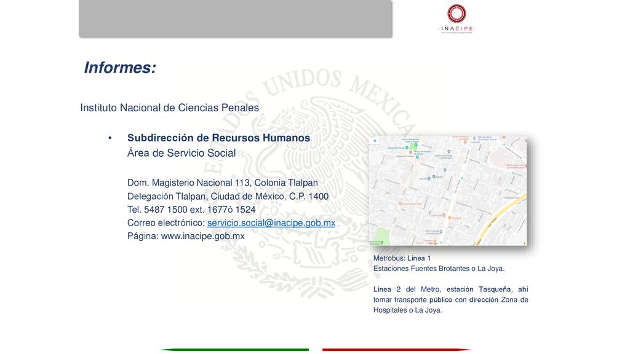Open the street map thumbnail
Screen dimensions: 630x354
[x=448, y=191]
